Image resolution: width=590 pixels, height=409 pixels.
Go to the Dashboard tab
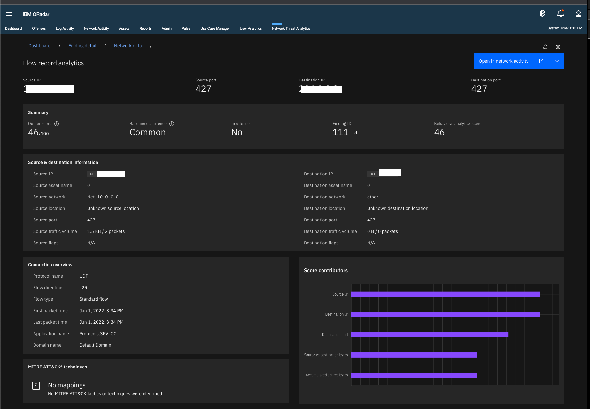pos(13,28)
